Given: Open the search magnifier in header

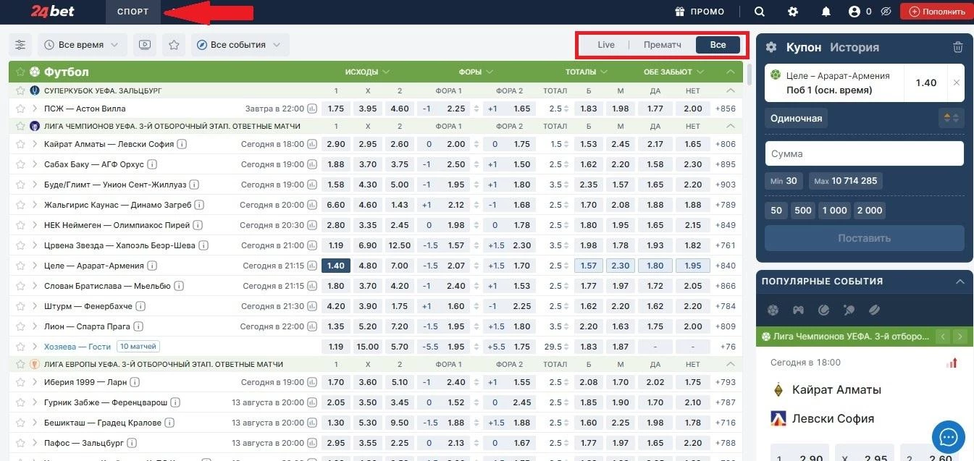Looking at the screenshot, I should pos(760,12).
